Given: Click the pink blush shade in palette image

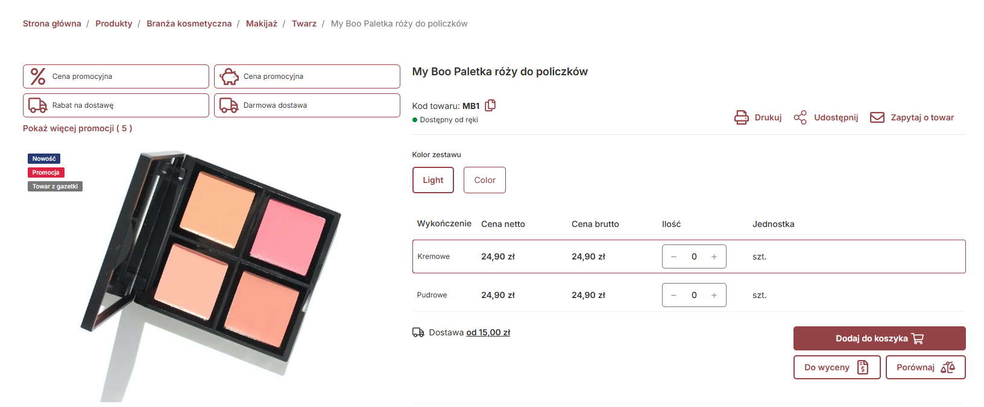Looking at the screenshot, I should click(x=288, y=237).
